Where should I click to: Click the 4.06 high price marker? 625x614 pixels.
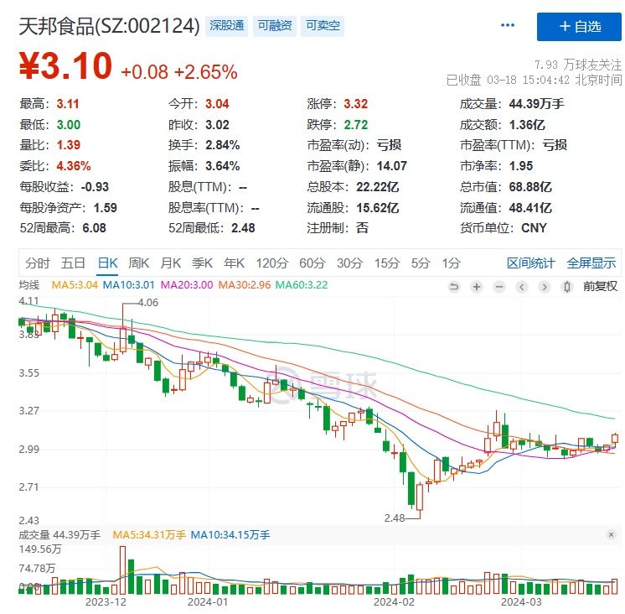(x=148, y=303)
